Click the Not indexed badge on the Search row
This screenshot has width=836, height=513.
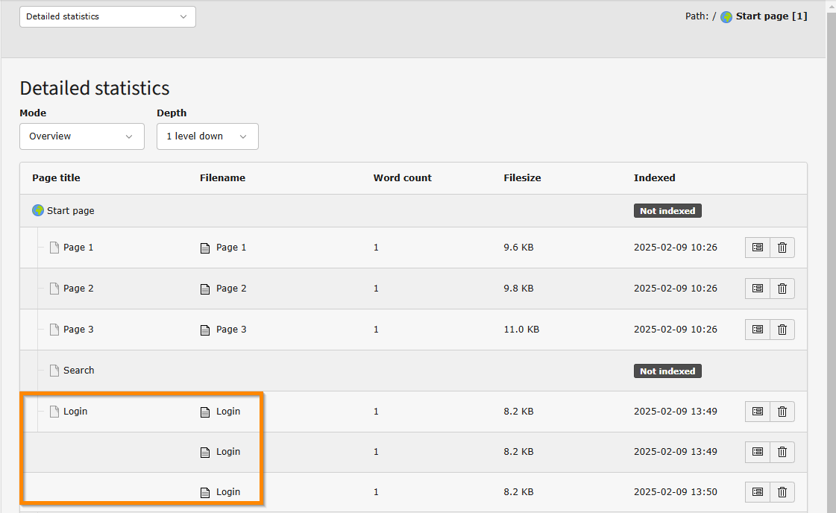click(x=667, y=371)
